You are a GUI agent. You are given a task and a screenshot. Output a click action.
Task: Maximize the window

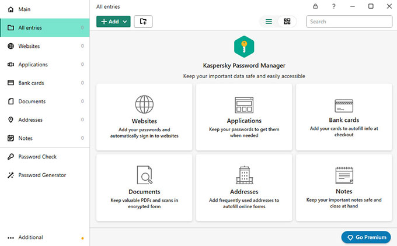point(371,6)
